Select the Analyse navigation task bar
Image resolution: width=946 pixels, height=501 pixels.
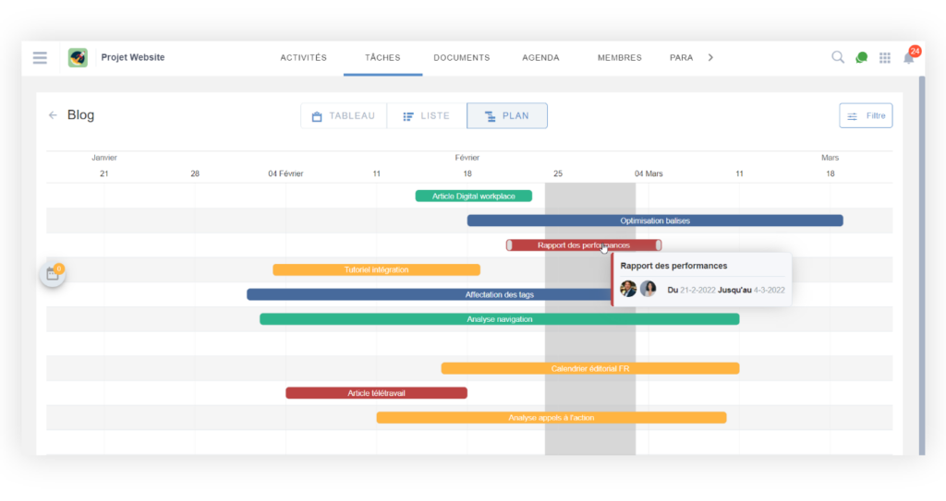pyautogui.click(x=500, y=319)
